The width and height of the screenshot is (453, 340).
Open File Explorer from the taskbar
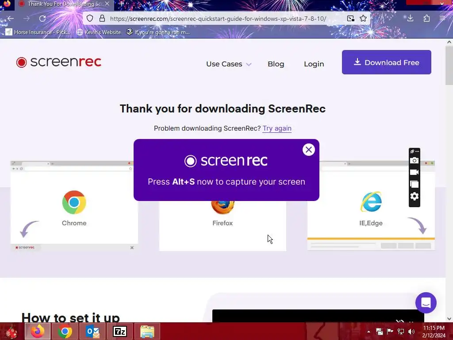pos(147,331)
